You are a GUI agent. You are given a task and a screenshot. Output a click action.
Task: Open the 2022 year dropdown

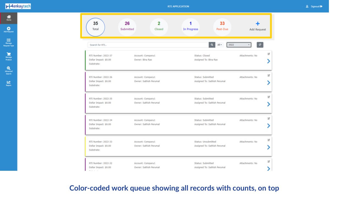pyautogui.click(x=239, y=45)
